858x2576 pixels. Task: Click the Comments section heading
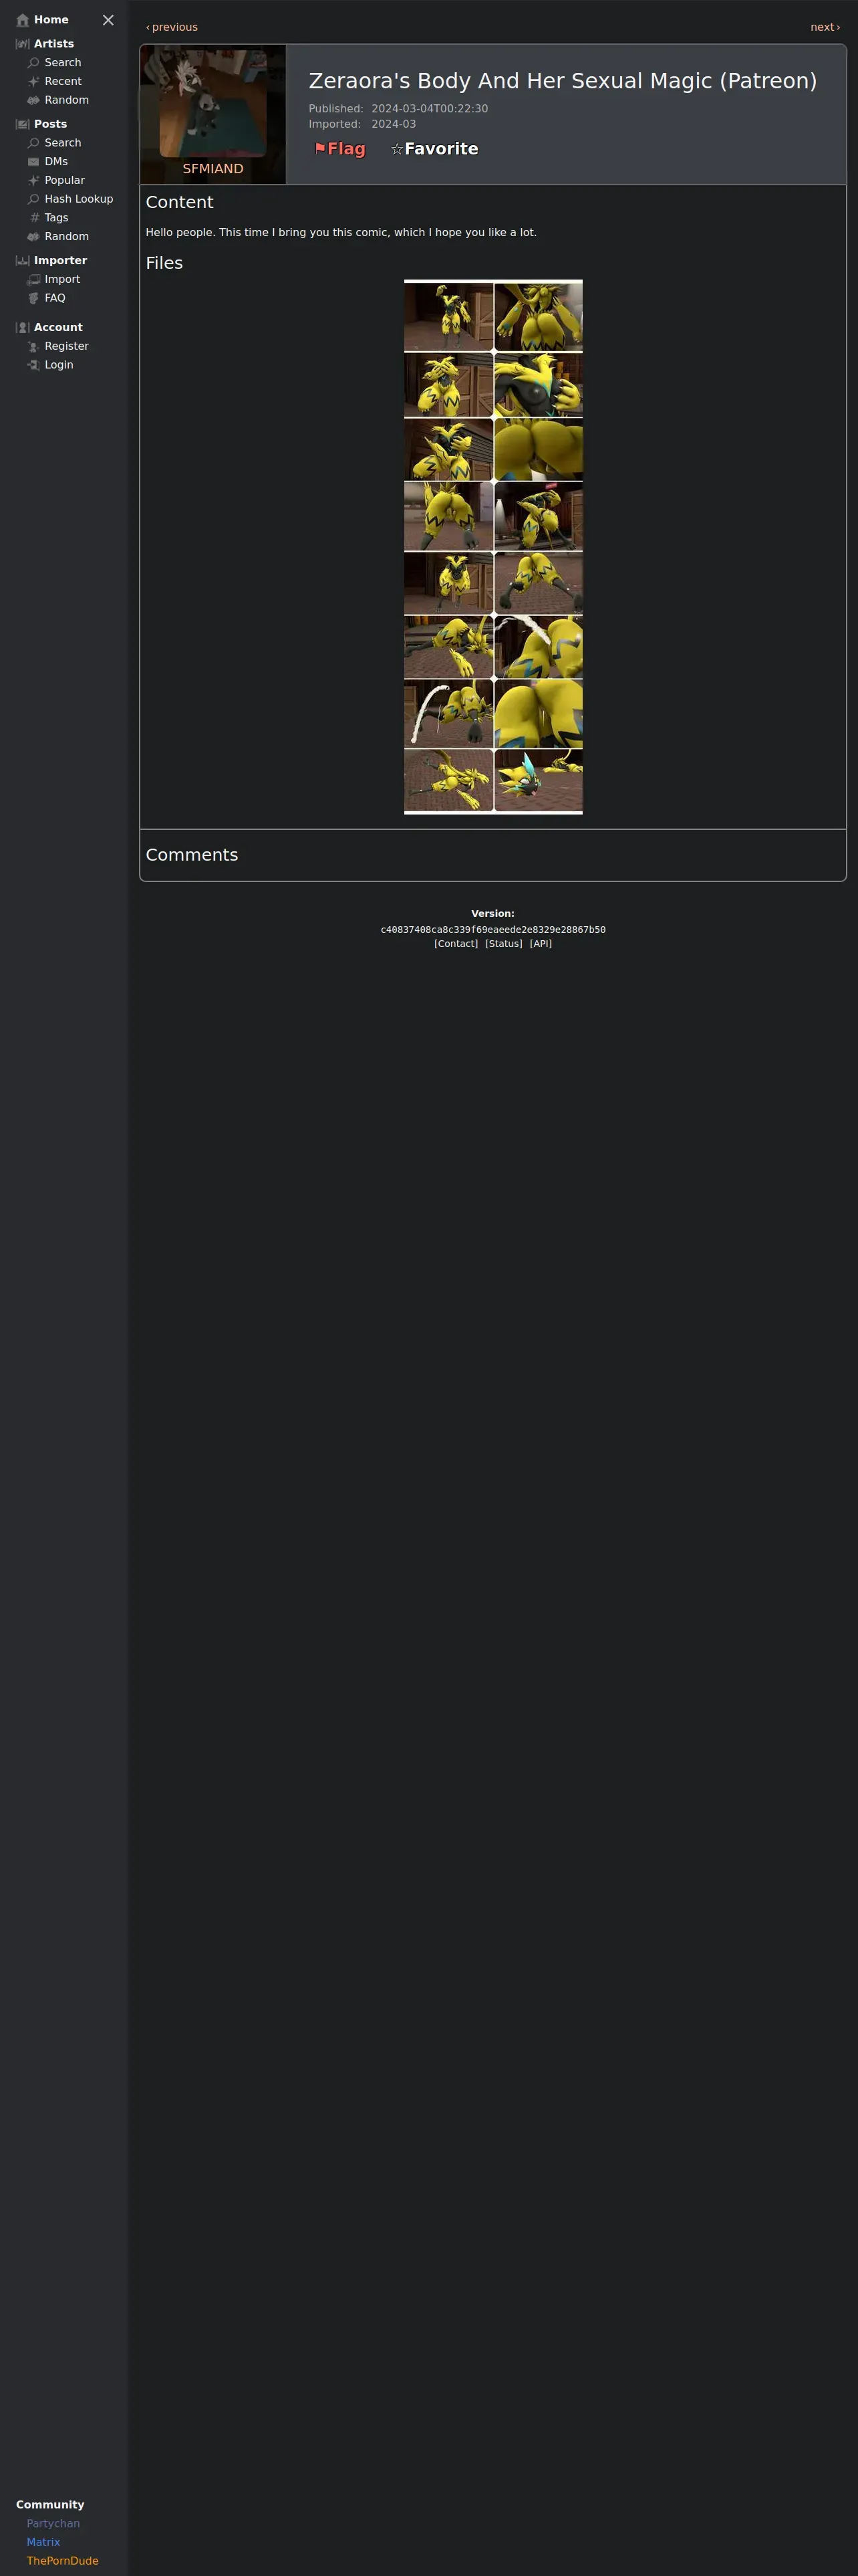tap(192, 855)
